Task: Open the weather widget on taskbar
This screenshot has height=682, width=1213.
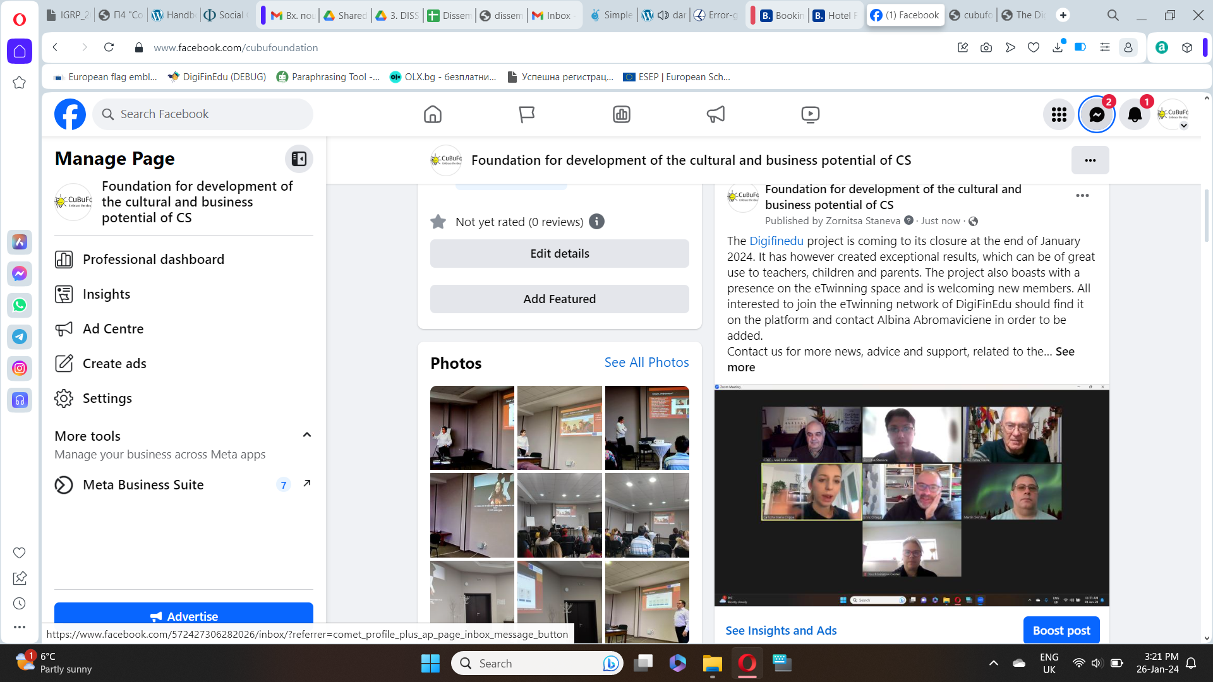Action: [x=54, y=663]
